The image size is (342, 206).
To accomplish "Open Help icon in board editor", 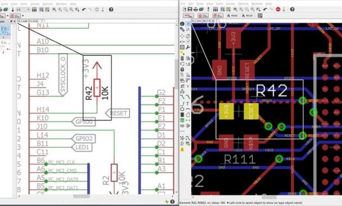I will [x=292, y=9].
